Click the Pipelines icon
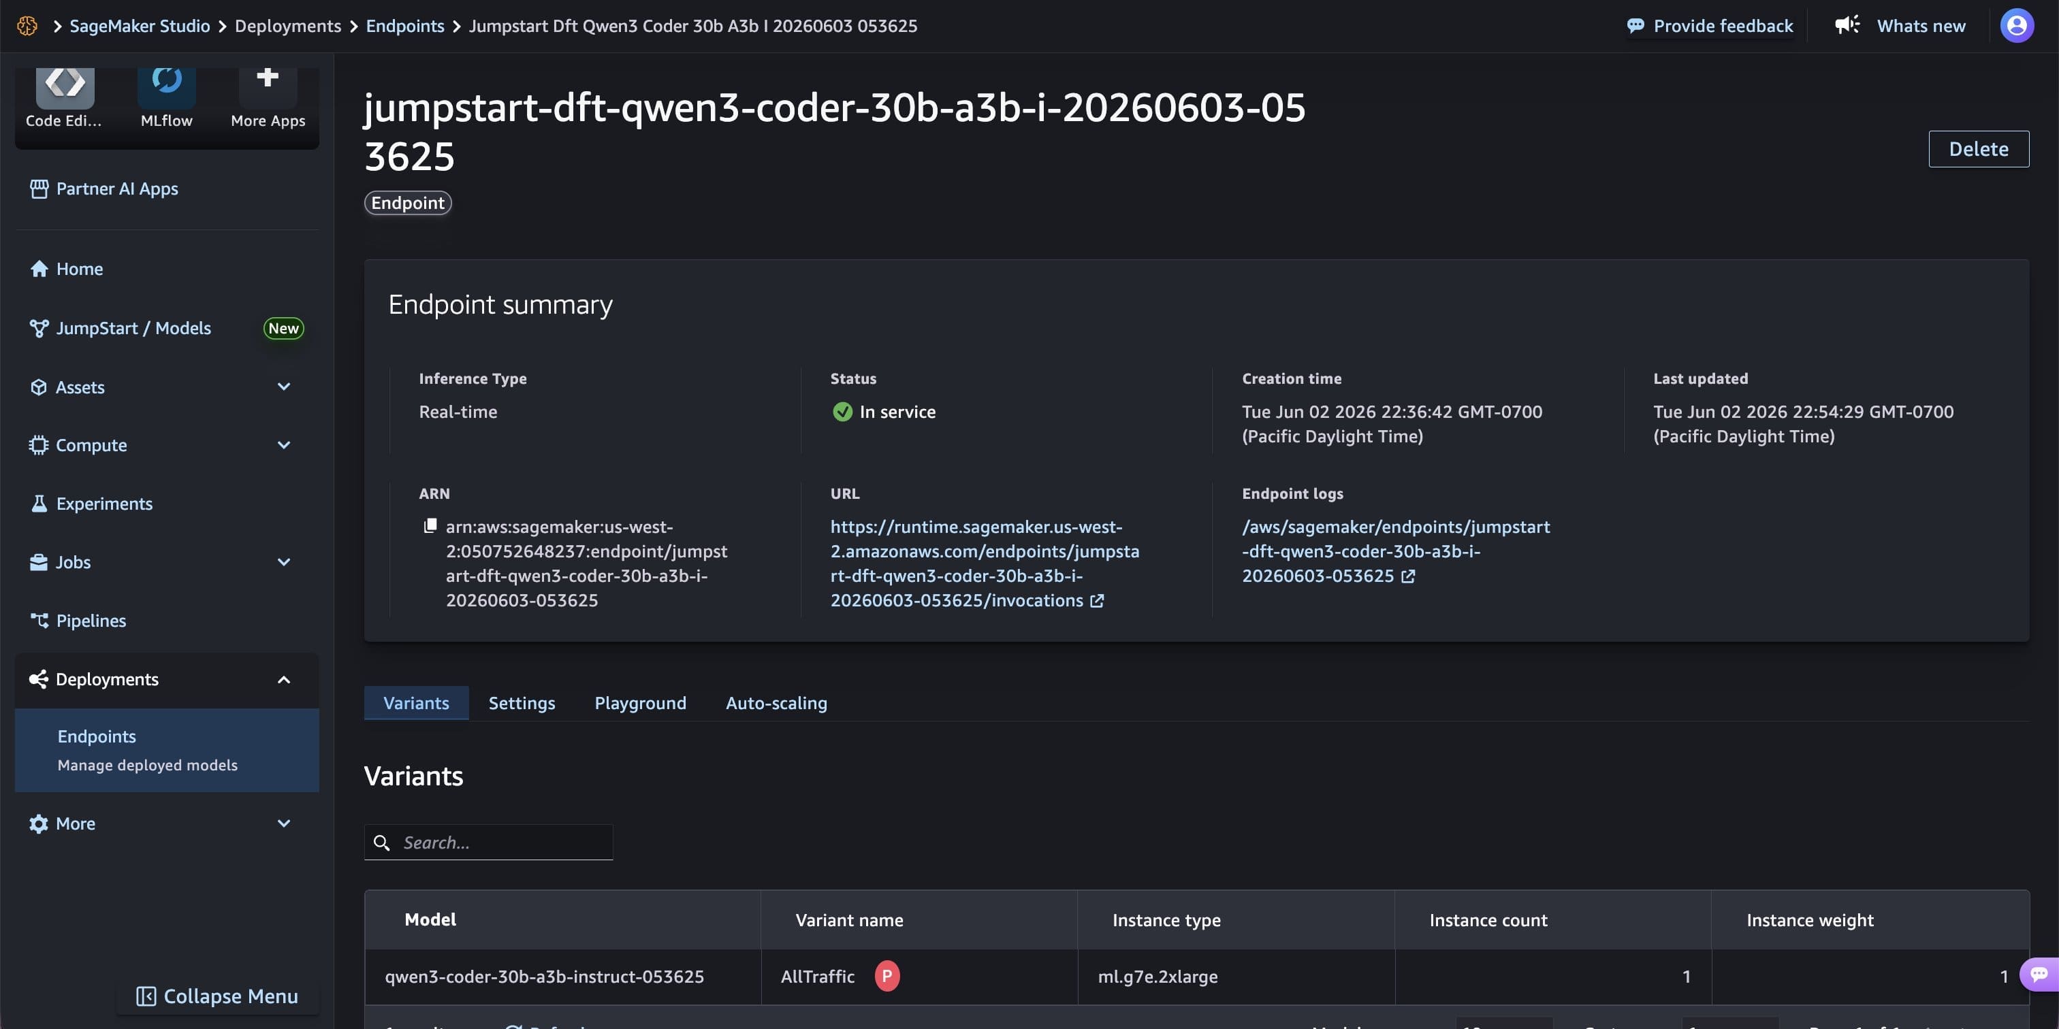The width and height of the screenshot is (2059, 1029). tap(39, 620)
